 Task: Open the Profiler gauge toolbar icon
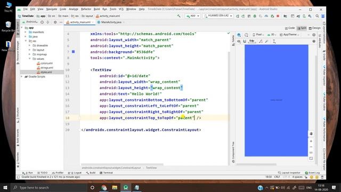click(266, 16)
